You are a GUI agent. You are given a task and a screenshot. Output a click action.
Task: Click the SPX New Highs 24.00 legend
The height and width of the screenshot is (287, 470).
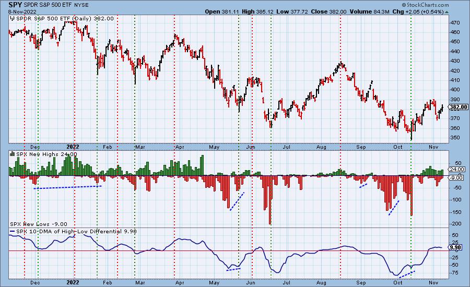click(46, 154)
